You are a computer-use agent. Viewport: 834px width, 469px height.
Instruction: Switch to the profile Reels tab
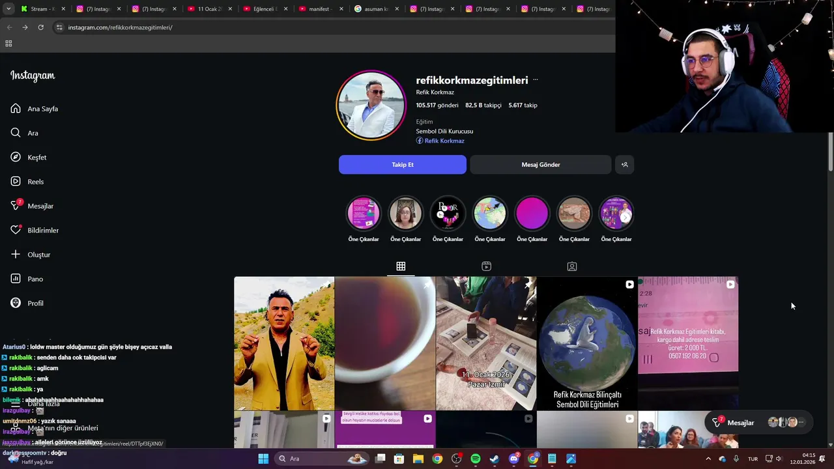click(x=486, y=266)
